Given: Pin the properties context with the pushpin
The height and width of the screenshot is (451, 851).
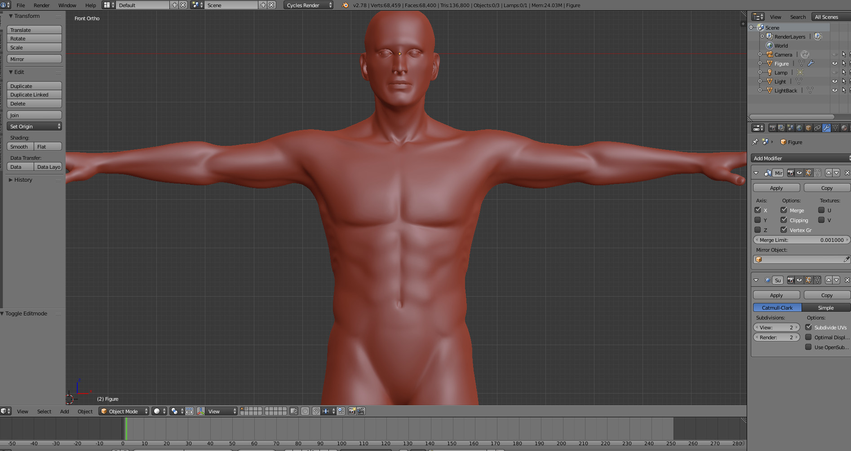Looking at the screenshot, I should pos(755,142).
